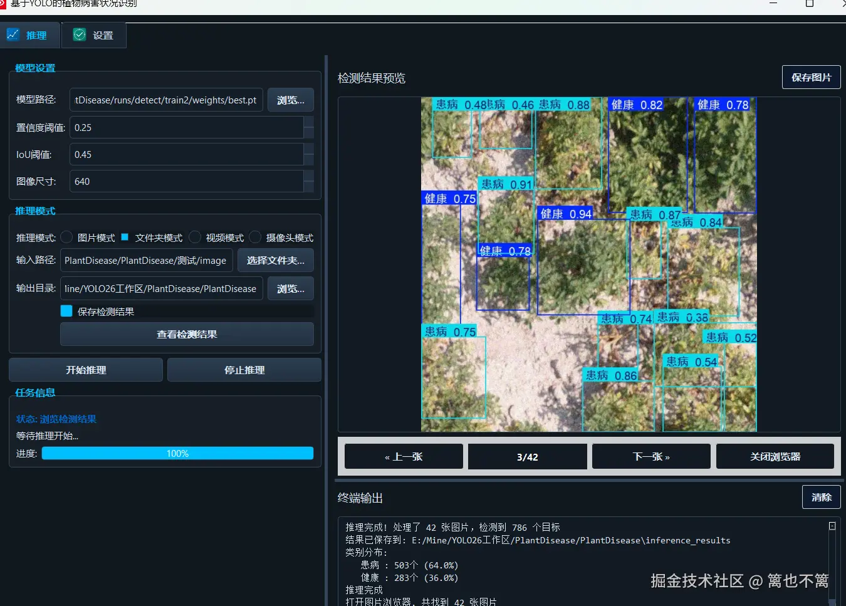Click 浏览... next to the model path
Image resolution: width=846 pixels, height=606 pixels.
coord(290,100)
